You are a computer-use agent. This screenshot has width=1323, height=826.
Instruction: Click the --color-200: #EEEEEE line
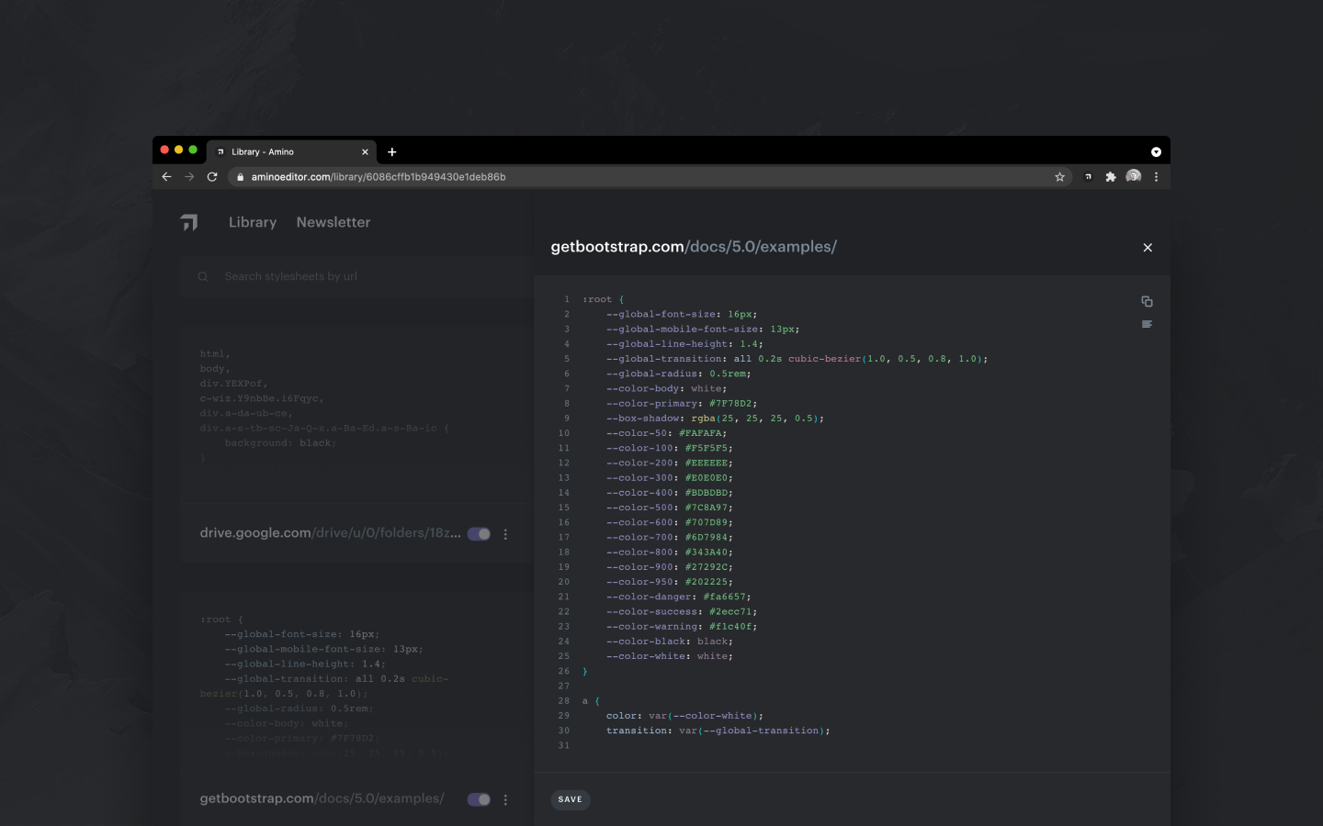[x=670, y=463]
